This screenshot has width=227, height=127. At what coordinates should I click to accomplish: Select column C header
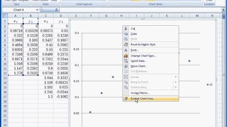[46, 16]
